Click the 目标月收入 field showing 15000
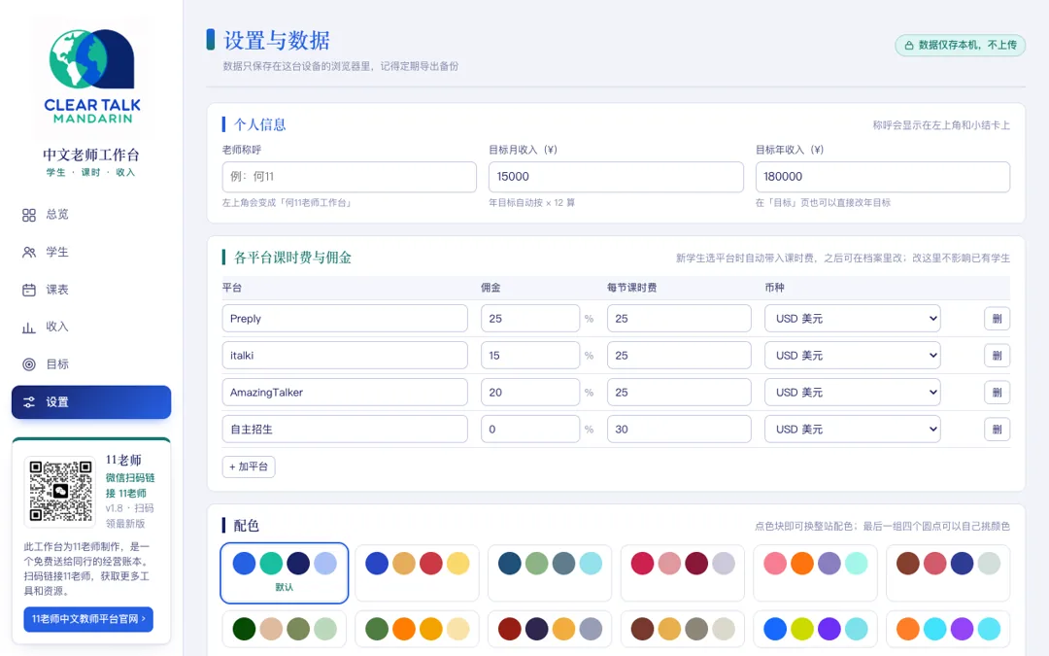This screenshot has width=1049, height=656. [616, 177]
